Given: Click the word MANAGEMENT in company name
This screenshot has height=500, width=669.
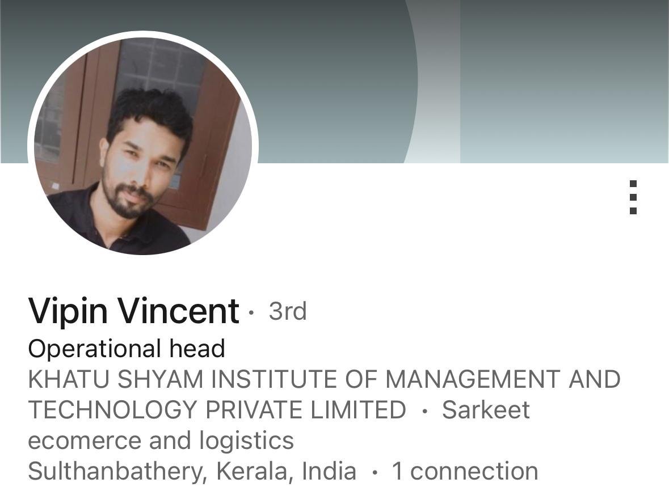Looking at the screenshot, I should (473, 379).
